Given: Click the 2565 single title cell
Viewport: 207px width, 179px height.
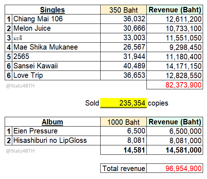Looking at the screenshot, I should click(56, 56).
